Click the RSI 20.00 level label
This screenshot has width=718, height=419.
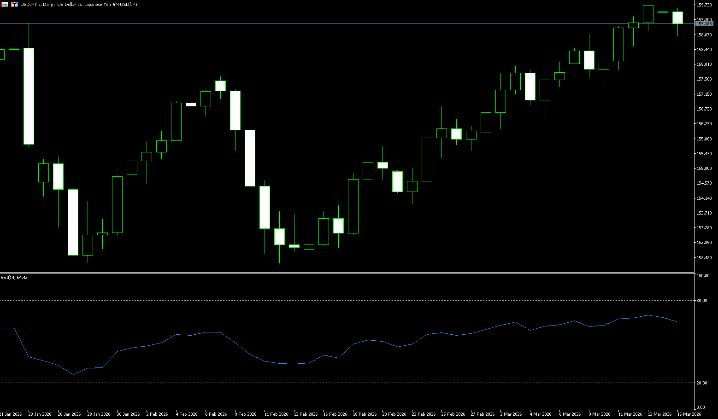[x=702, y=383]
